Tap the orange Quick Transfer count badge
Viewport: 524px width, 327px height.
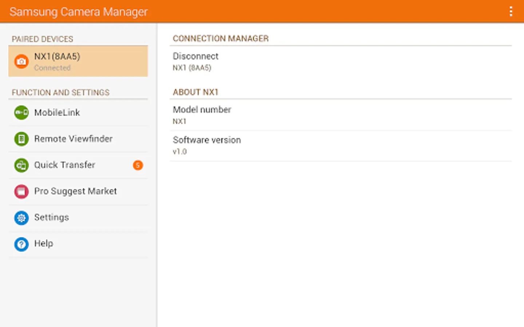pos(138,165)
